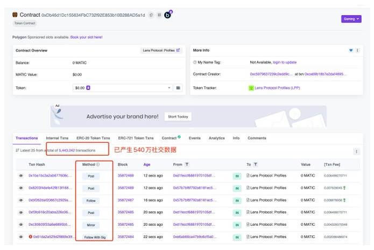The image size is (374, 250).
Task: Click the Mirror method badge
Action: (91, 225)
